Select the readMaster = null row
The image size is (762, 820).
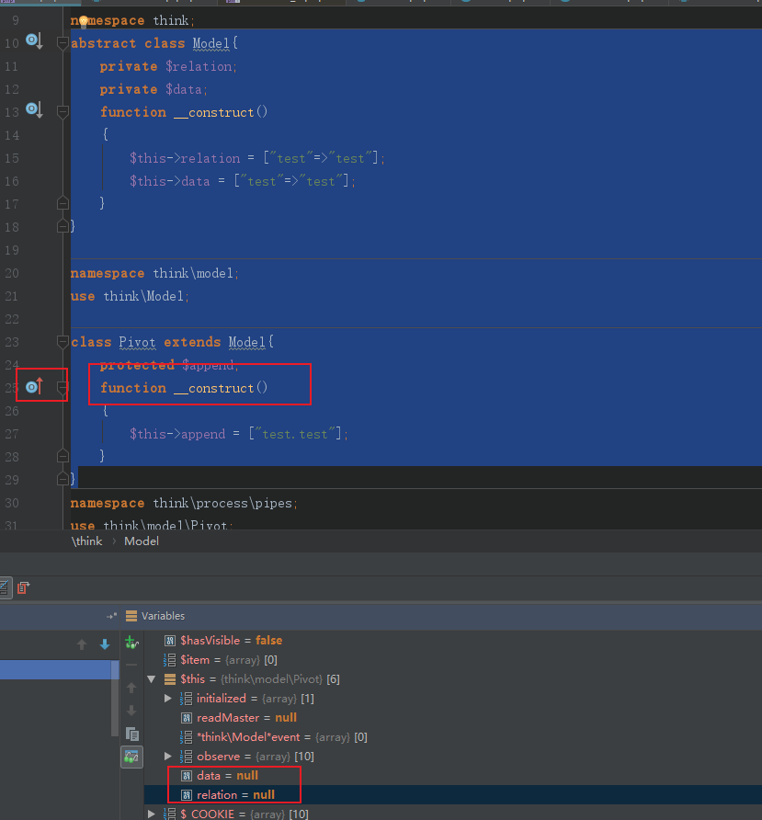click(x=453, y=718)
